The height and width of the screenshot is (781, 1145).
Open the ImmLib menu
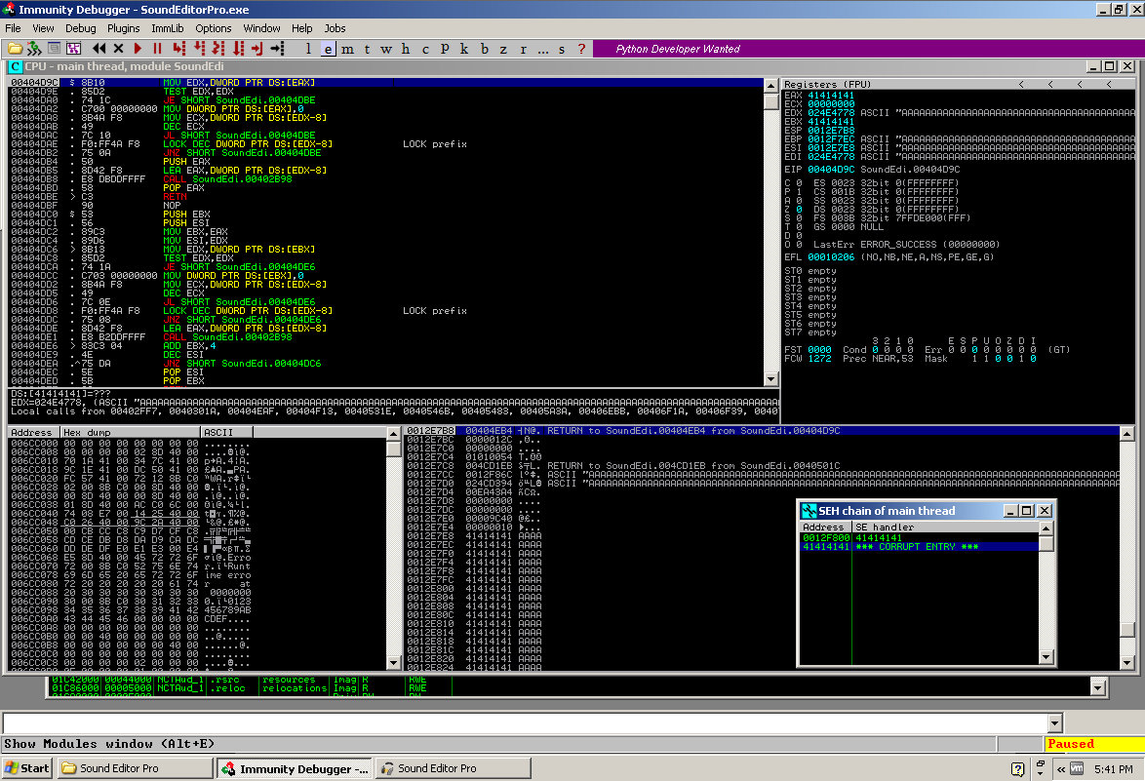point(167,28)
